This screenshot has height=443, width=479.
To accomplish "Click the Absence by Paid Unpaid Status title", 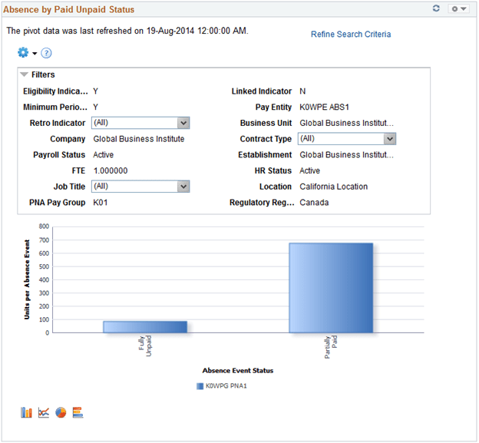I will [x=69, y=9].
